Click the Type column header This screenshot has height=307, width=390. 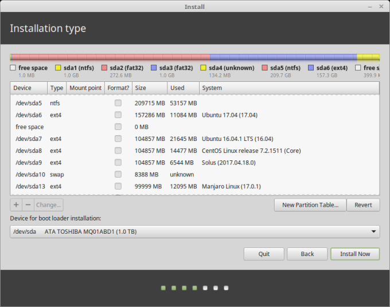coord(57,88)
